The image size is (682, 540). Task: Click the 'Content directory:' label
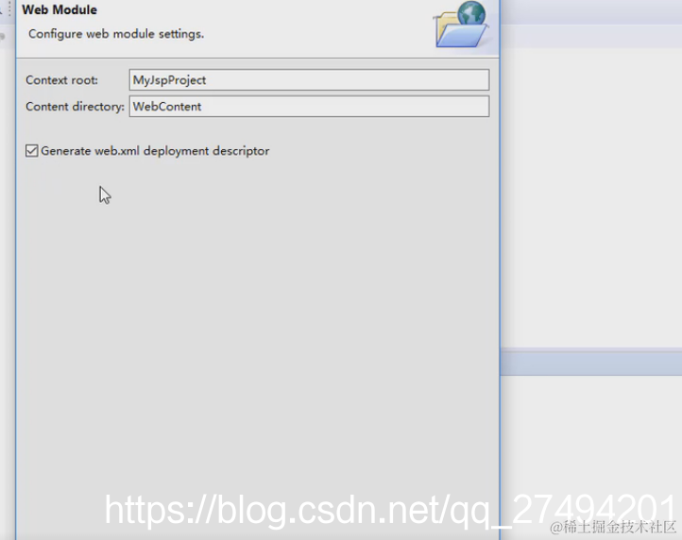[75, 107]
